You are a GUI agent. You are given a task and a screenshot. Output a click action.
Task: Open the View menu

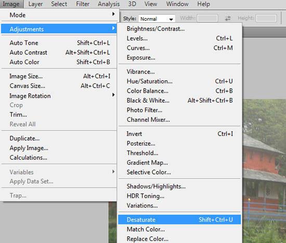click(x=151, y=4)
